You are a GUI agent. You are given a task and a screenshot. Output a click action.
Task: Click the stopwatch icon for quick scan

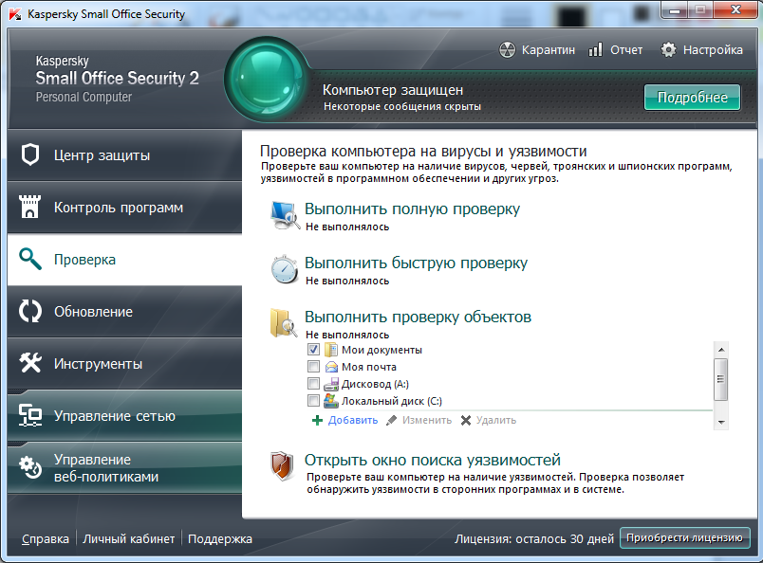tap(285, 269)
